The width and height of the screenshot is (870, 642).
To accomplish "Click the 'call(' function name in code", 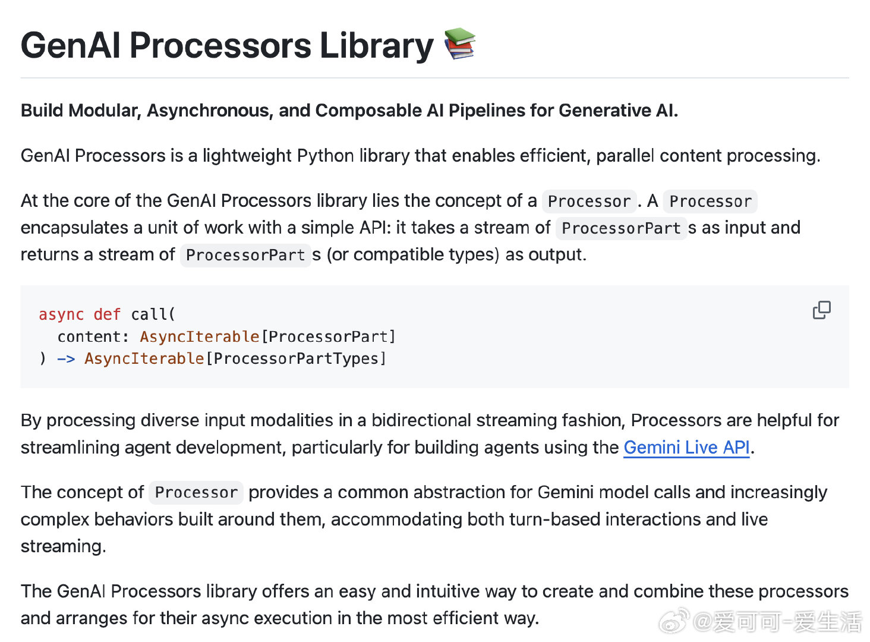I will (x=153, y=314).
